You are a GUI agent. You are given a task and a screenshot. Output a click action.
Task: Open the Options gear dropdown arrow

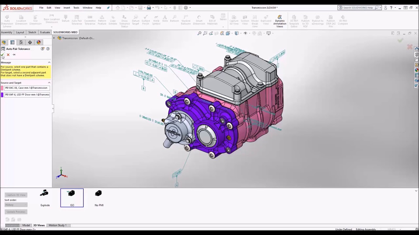pyautogui.click(x=190, y=8)
